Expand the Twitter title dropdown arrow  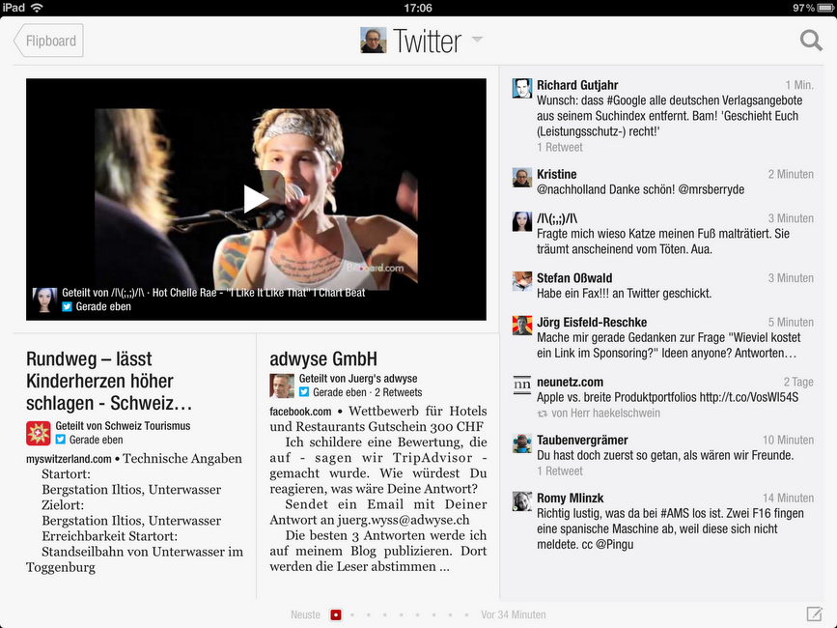477,41
